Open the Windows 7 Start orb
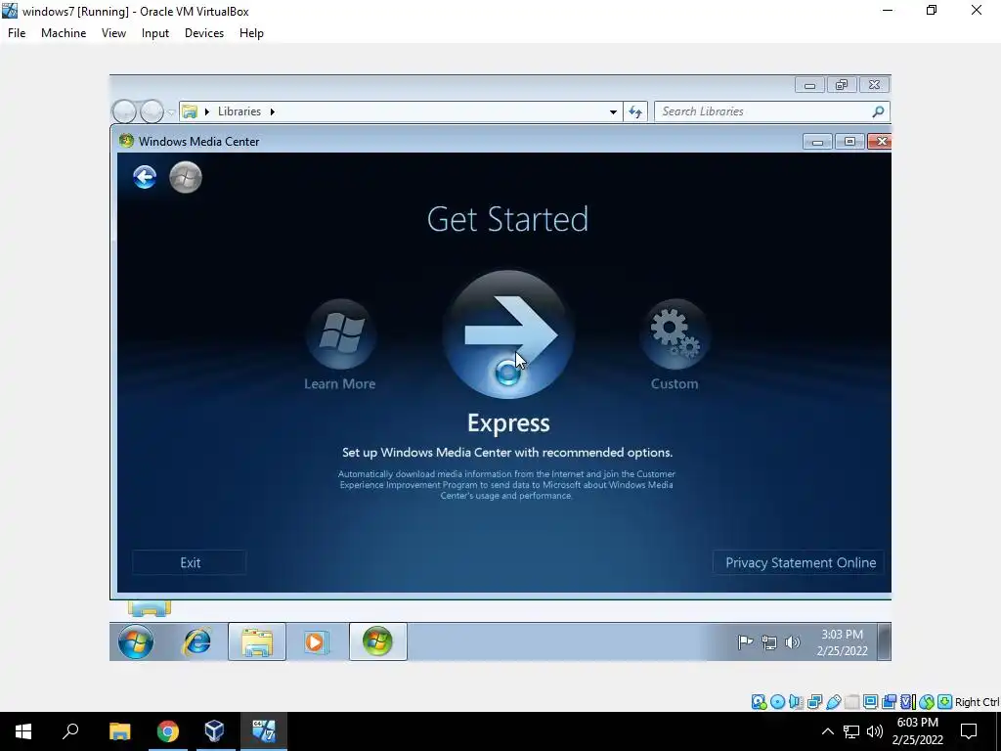 click(x=135, y=641)
